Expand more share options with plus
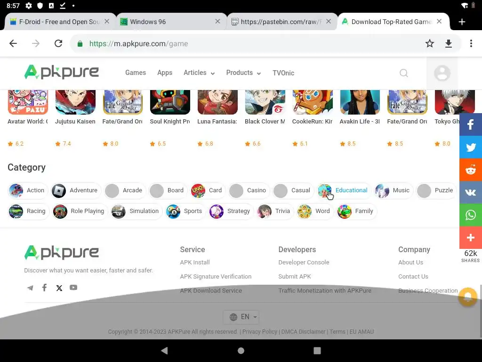Viewport: 482px width, 362px height. 471,238
